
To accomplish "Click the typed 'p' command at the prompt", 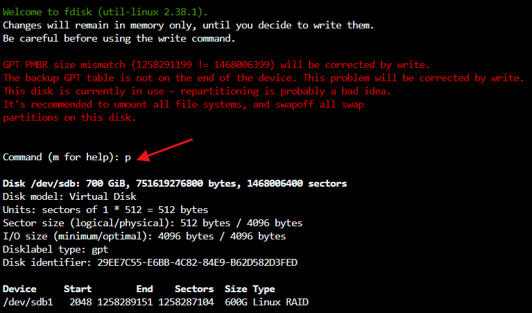I will 128,158.
